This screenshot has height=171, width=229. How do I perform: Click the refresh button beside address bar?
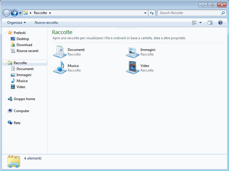point(152,13)
